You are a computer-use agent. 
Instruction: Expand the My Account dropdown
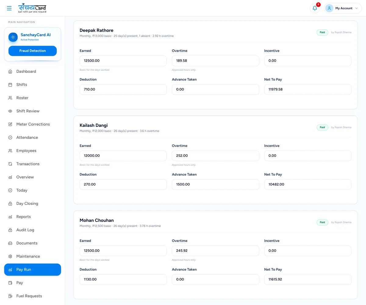coord(343,8)
